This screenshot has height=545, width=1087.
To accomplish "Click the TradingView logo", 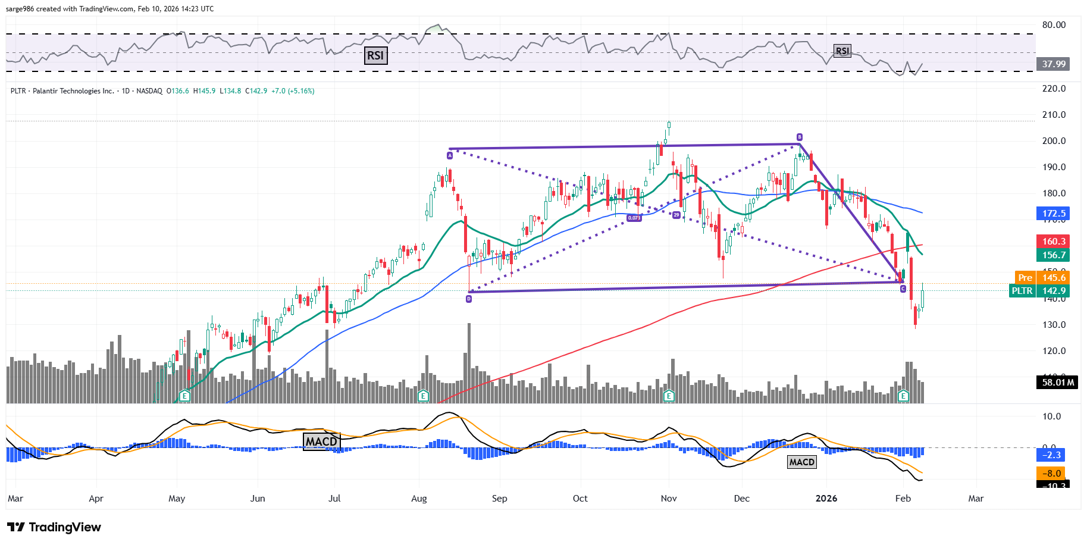I will coord(54,527).
